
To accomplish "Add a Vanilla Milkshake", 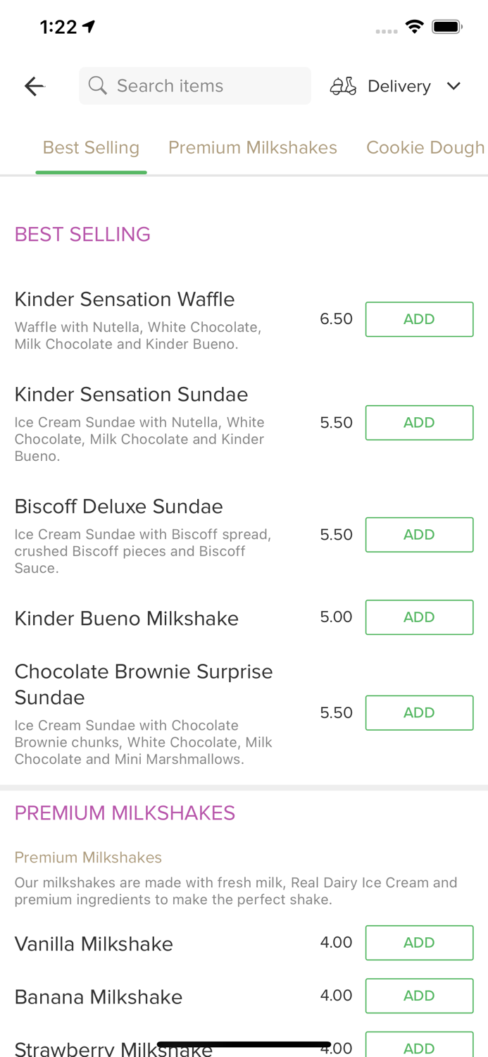I will (x=419, y=942).
